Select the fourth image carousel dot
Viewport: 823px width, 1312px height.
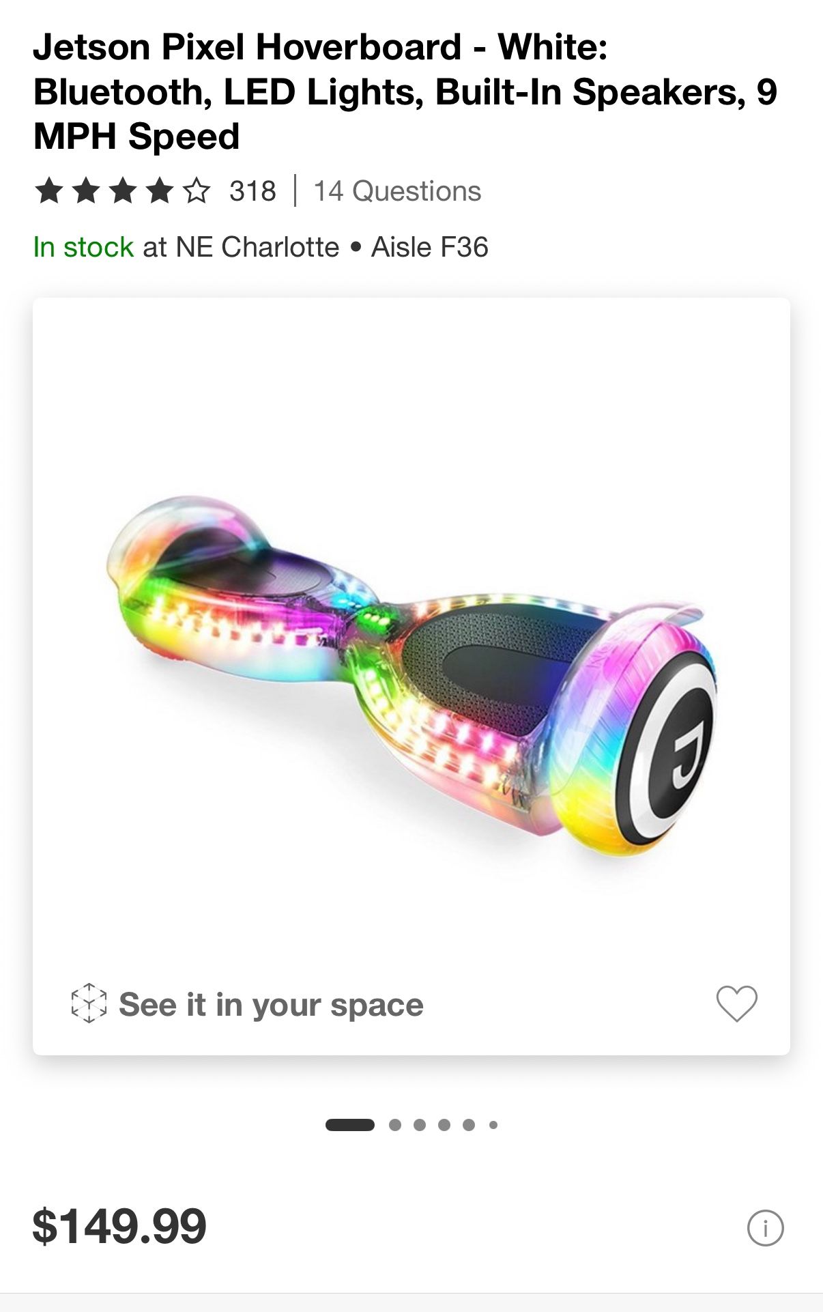444,1125
